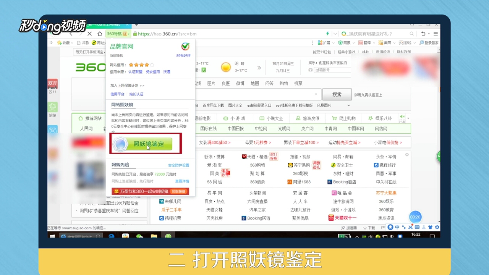Click the sunny weather icon

(x=226, y=67)
